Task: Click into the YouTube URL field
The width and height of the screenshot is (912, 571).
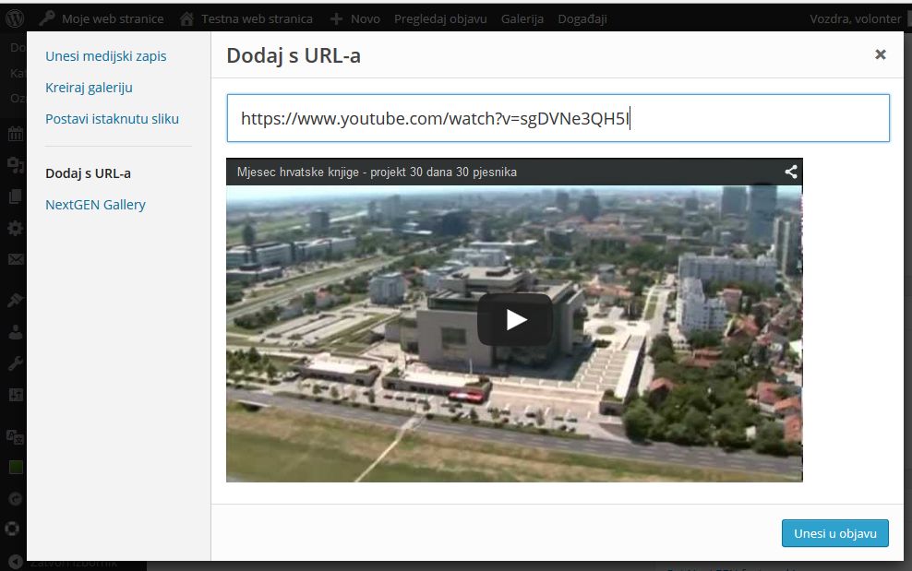Action: pyautogui.click(x=558, y=118)
